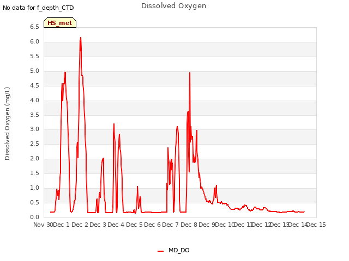
Task: Click the y-axis value 6.0
Action: pyautogui.click(x=34, y=42)
